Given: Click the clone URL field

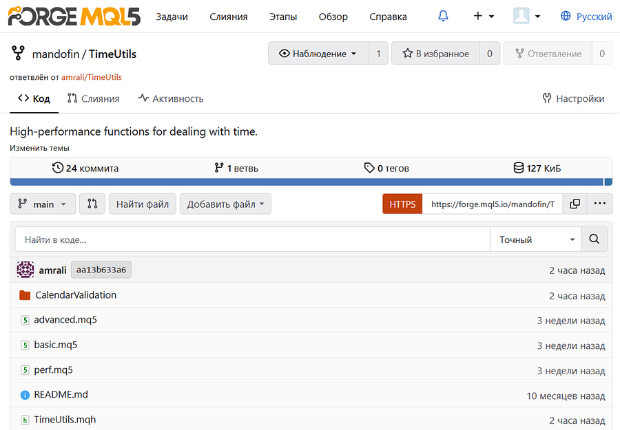Looking at the screenshot, I should pyautogui.click(x=493, y=204).
